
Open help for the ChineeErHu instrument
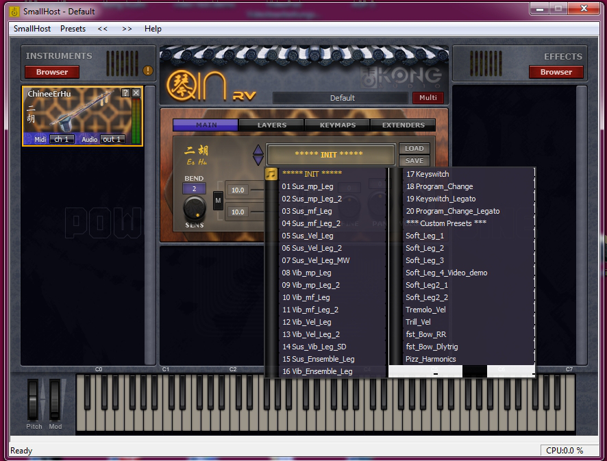pos(125,93)
